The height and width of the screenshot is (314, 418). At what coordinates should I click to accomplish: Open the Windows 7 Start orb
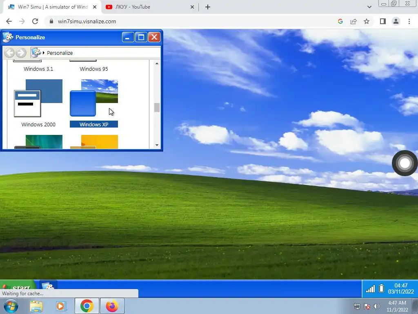click(x=11, y=306)
